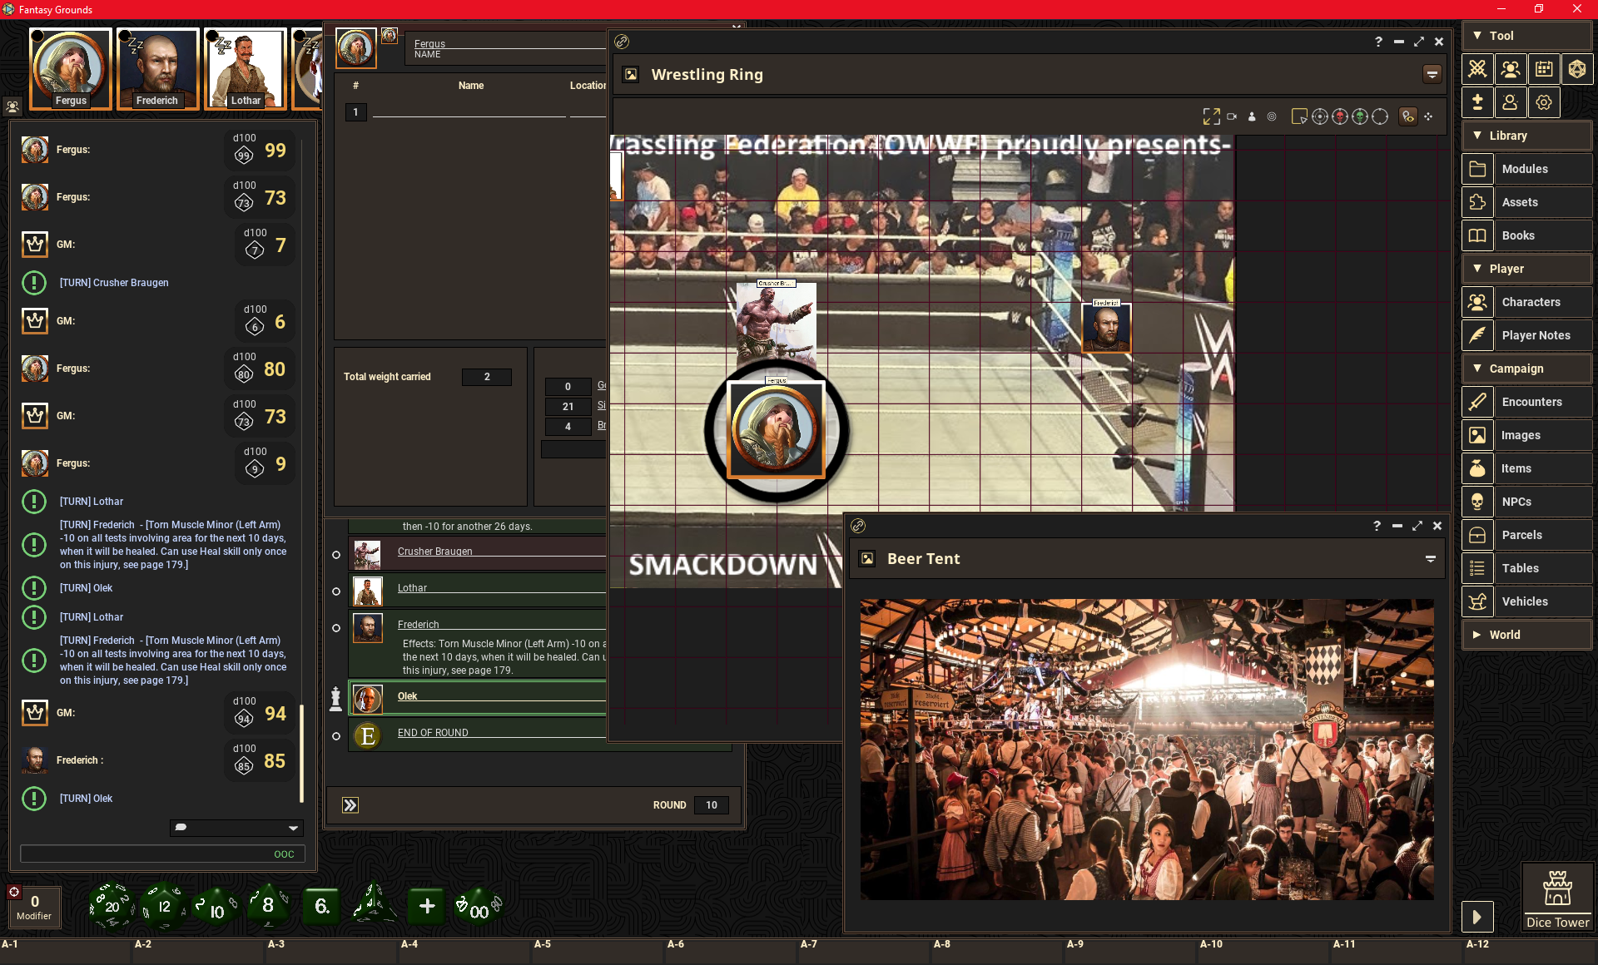This screenshot has height=965, width=1598.
Task: Click the ROUND number field
Action: point(711,805)
